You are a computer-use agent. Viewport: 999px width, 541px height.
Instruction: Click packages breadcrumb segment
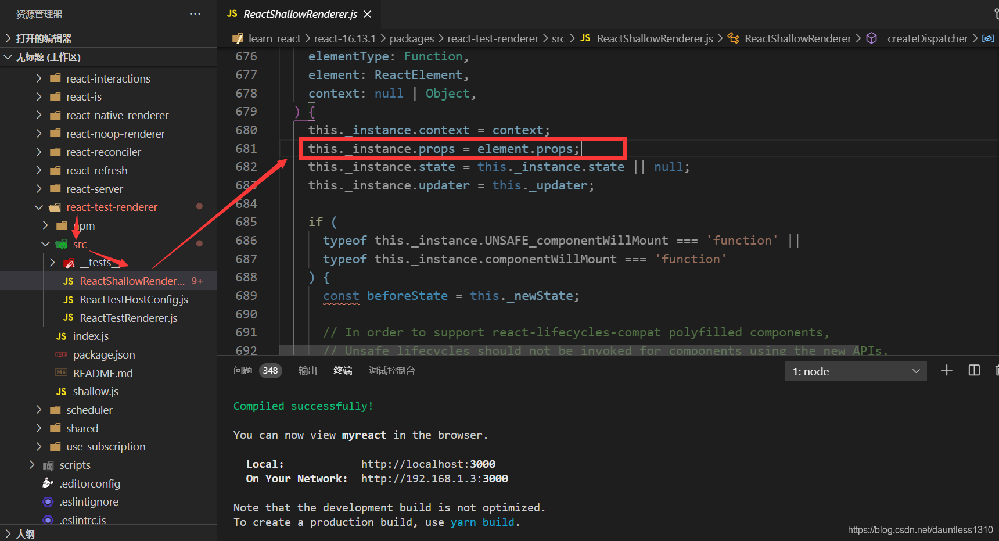click(x=412, y=38)
